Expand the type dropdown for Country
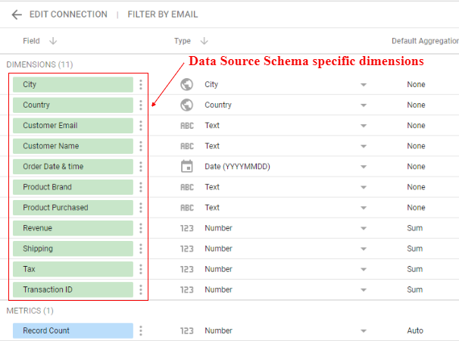This screenshot has height=341, width=459. 364,105
